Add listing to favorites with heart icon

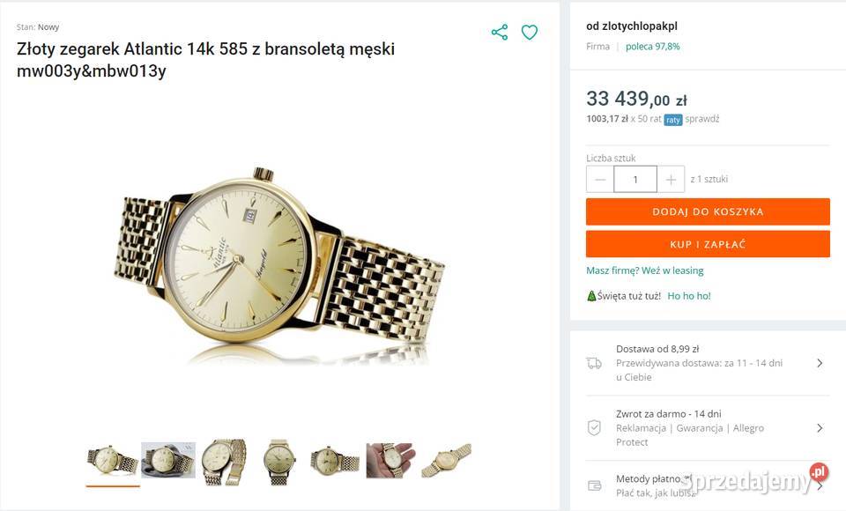(530, 33)
